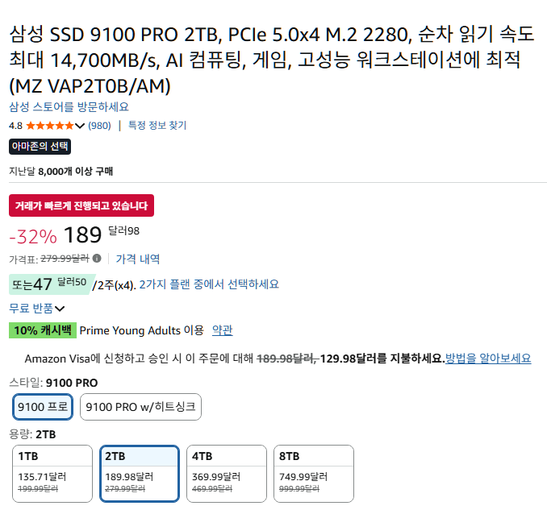Click the five-star rating icons

coord(50,126)
